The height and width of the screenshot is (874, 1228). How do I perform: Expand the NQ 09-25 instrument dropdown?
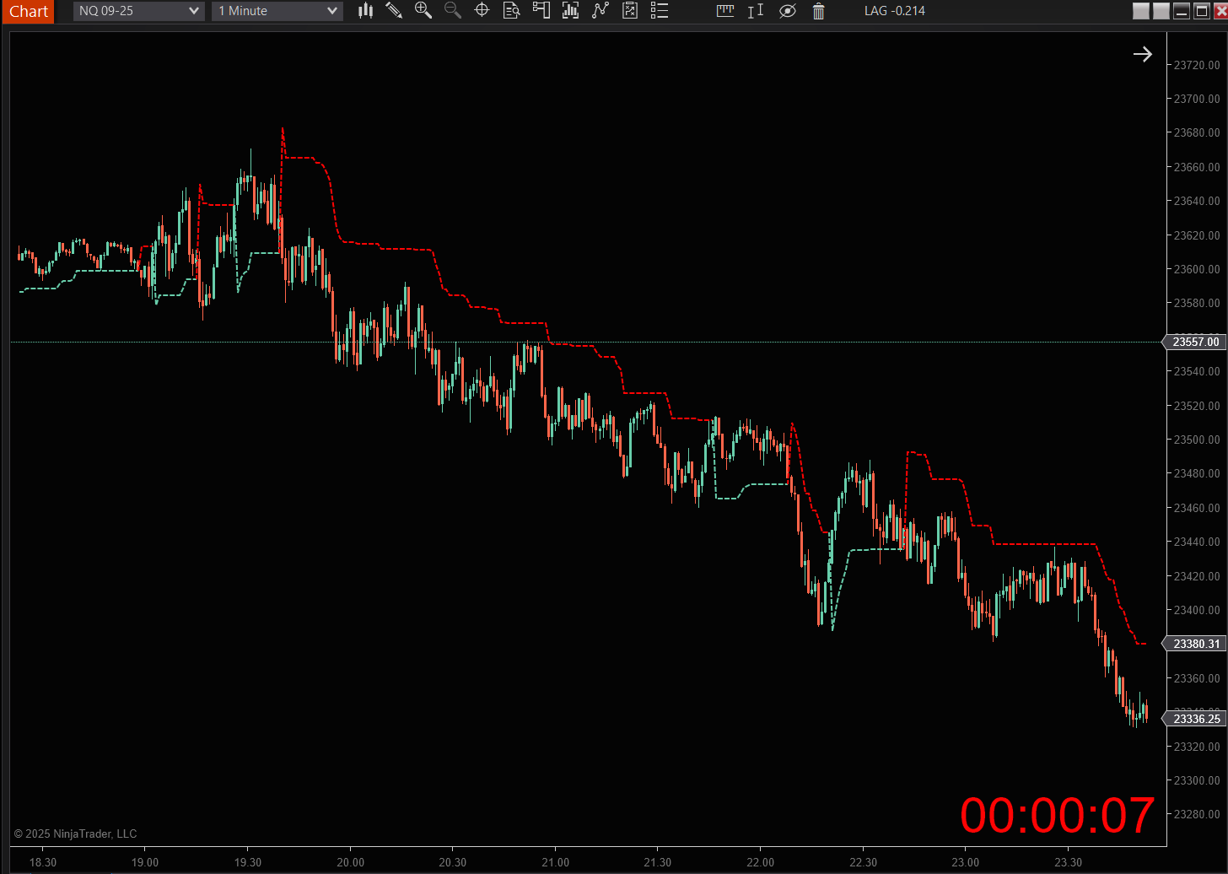tap(193, 11)
